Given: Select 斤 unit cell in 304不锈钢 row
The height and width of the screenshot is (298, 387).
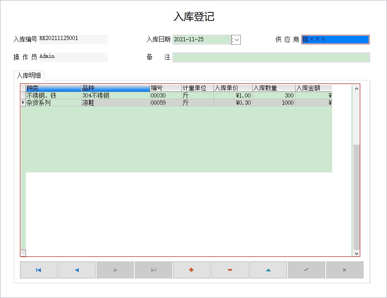Looking at the screenshot, I should coord(198,95).
